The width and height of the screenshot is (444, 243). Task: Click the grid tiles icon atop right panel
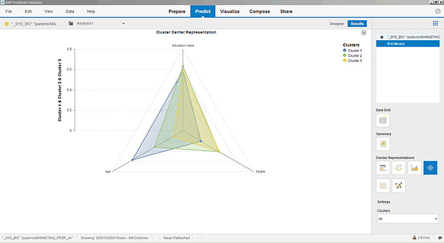click(435, 23)
